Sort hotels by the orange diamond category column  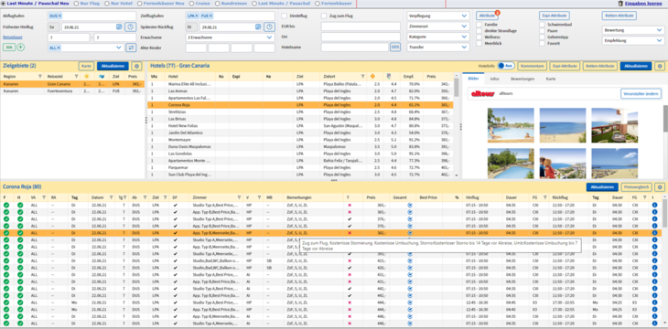point(372,77)
